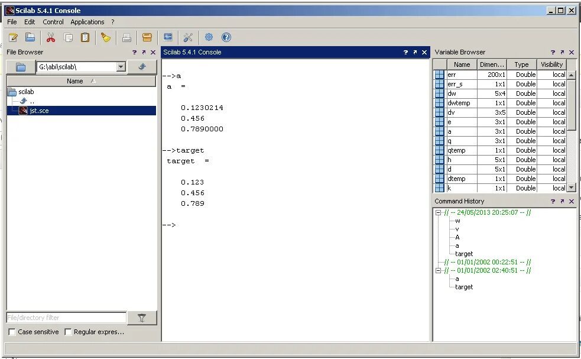Launch Xcos from the toolbar
Image resolution: width=581 pixels, height=359 pixels.
click(168, 37)
